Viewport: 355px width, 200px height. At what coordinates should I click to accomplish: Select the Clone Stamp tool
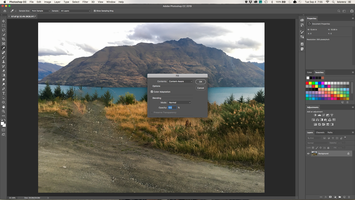pyautogui.click(x=4, y=62)
